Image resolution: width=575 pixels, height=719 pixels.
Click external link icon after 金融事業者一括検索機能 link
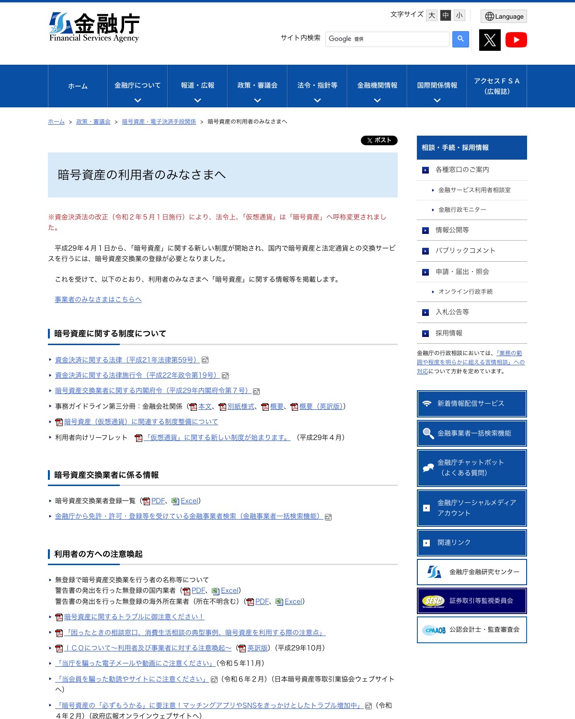(328, 517)
